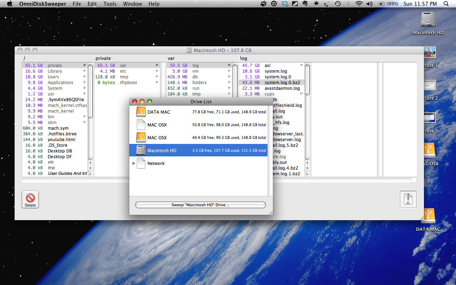The height and width of the screenshot is (285, 456).
Task: Open the Edit menu
Action: coord(92,4)
